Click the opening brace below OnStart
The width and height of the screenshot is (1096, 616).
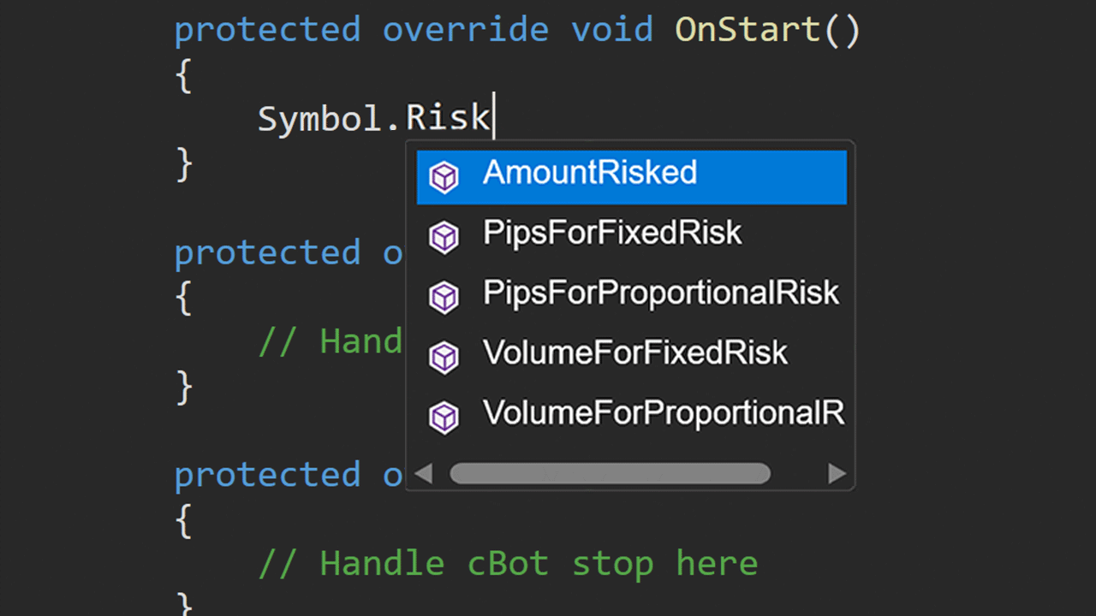tap(183, 75)
